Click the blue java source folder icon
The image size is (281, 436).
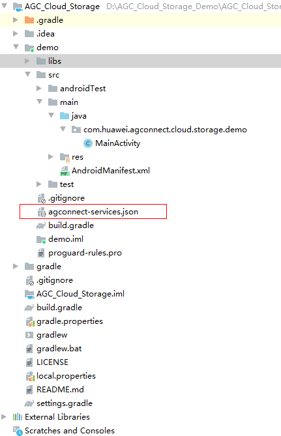click(65, 115)
